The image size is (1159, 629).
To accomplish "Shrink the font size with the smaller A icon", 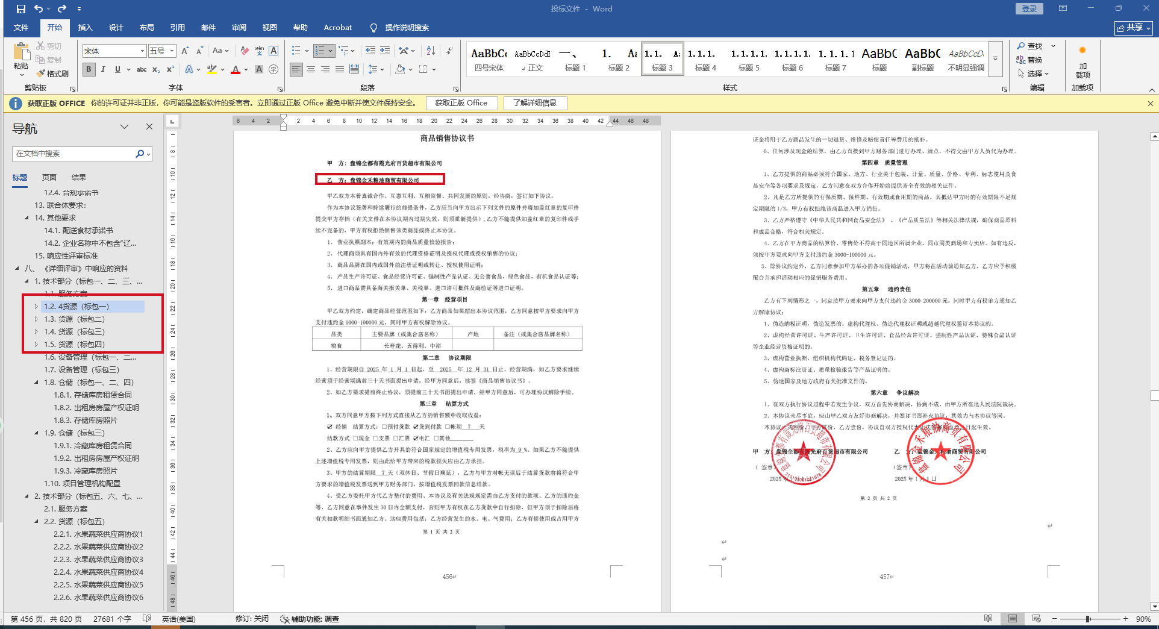I will coord(199,51).
